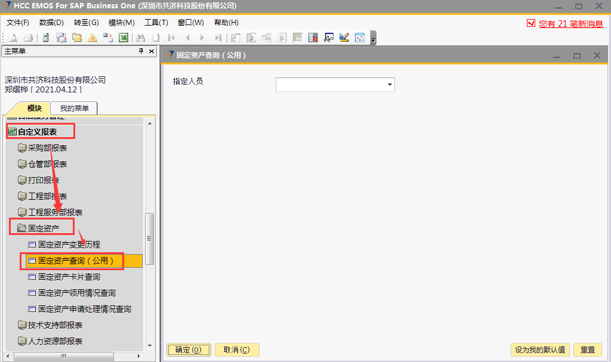Image resolution: width=611 pixels, height=362 pixels.
Task: Click the Find binoculars toolbar icon
Action: 141,38
